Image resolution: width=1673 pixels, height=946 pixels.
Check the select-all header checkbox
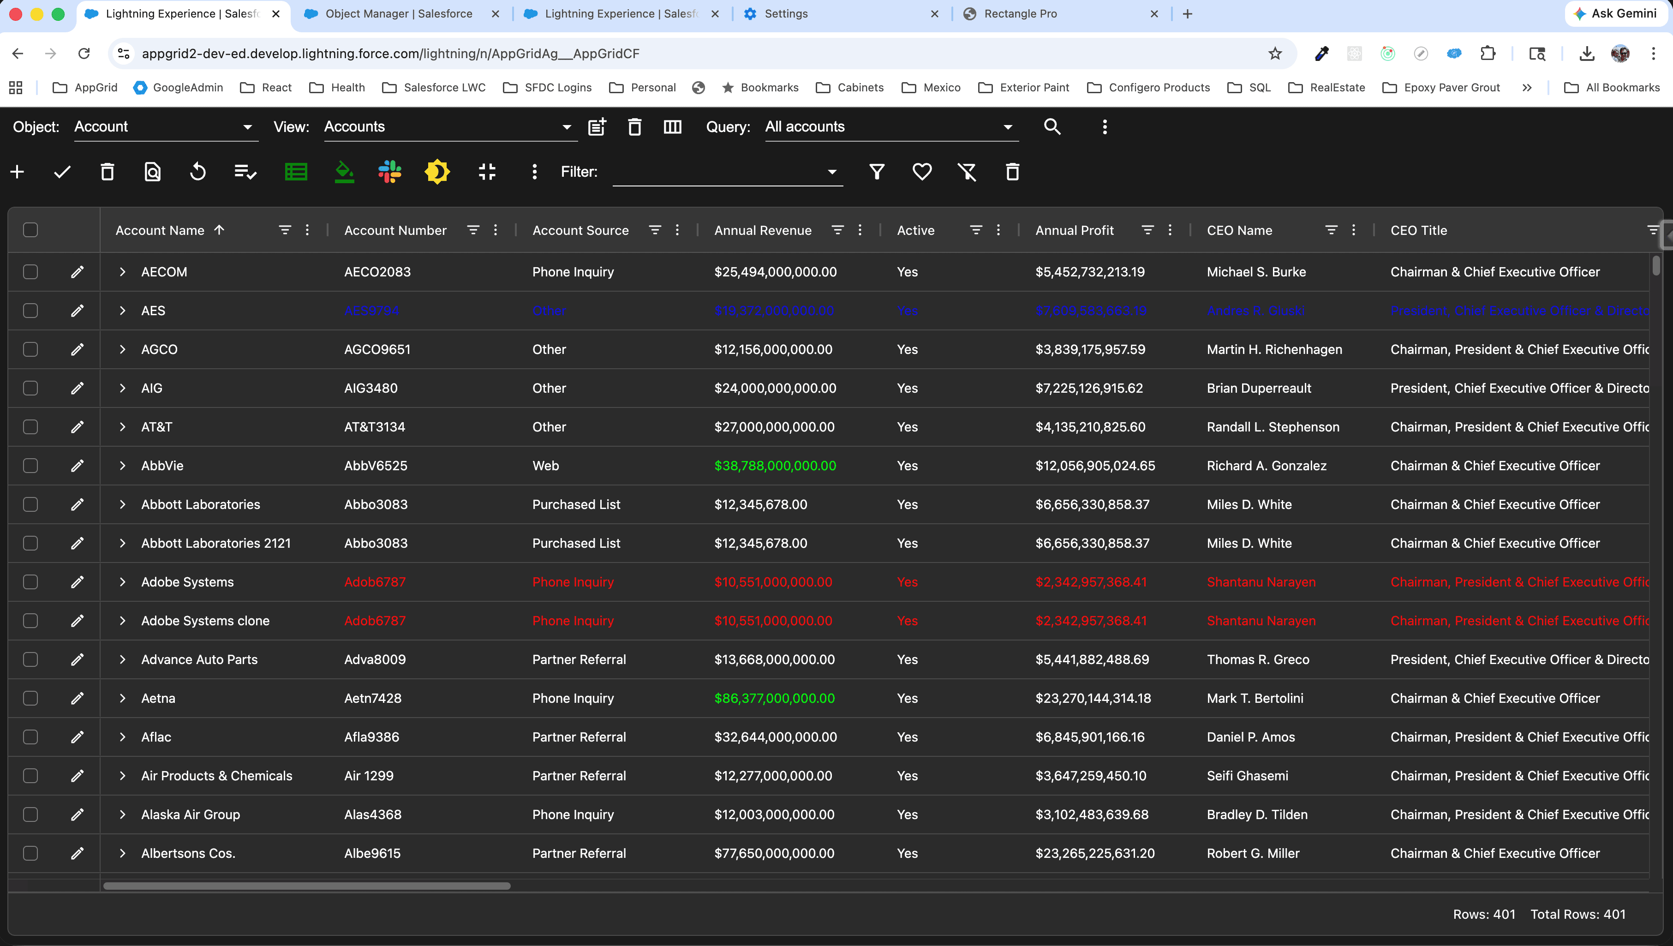(30, 230)
